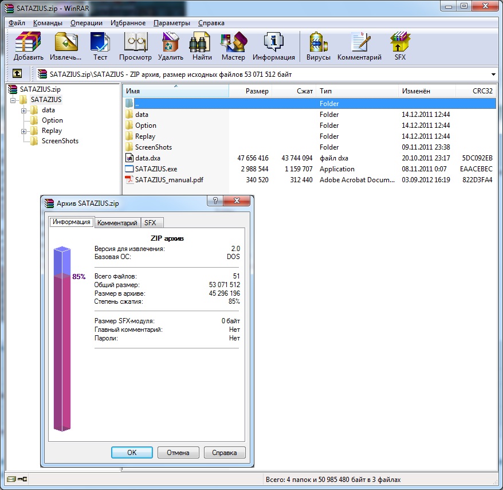Select the ScreenShots folder icon in file list
This screenshot has width=503, height=490.
[129, 147]
